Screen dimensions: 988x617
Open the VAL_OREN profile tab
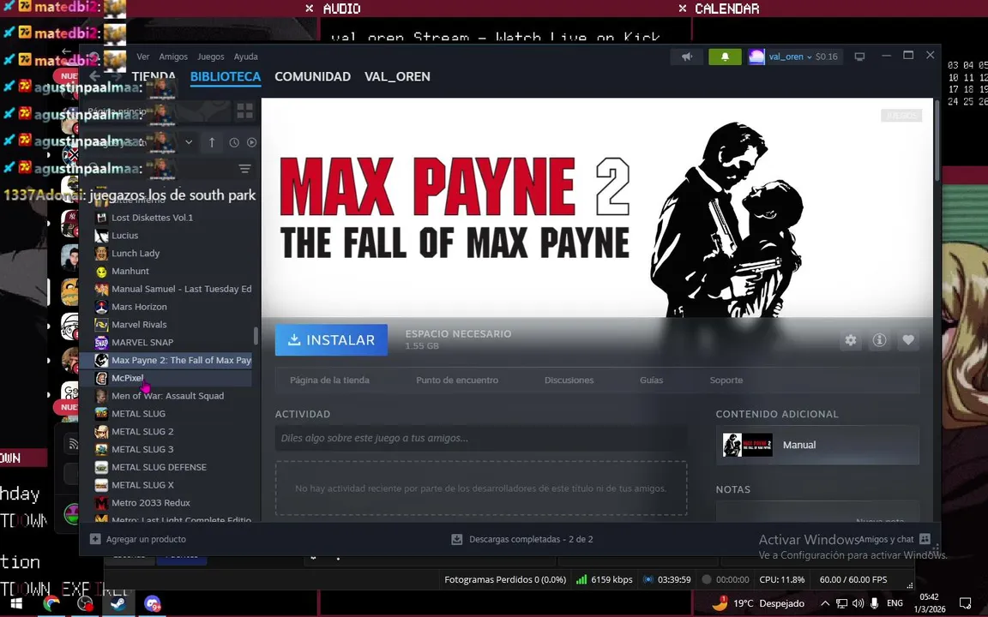[397, 77]
